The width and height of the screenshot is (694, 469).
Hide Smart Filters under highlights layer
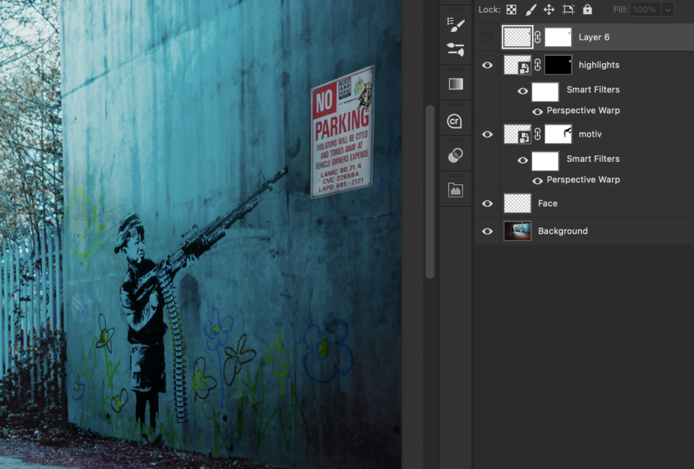(x=523, y=91)
